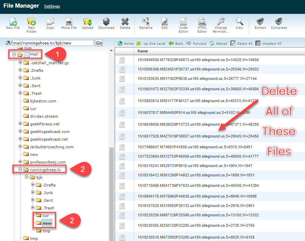Click the Rename toolbar icon
The height and width of the screenshot is (241, 305).
pyautogui.click(x=146, y=23)
